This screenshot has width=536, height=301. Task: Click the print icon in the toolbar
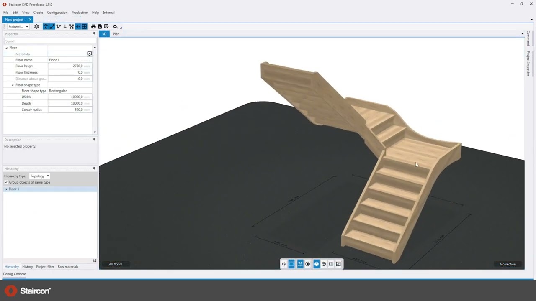coord(93,27)
